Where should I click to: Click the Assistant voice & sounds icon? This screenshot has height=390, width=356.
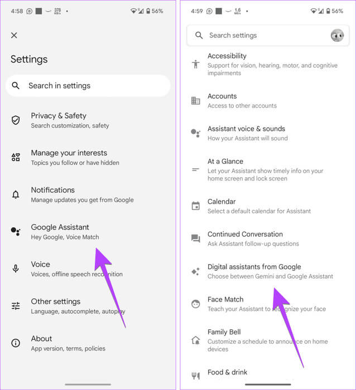pos(196,133)
